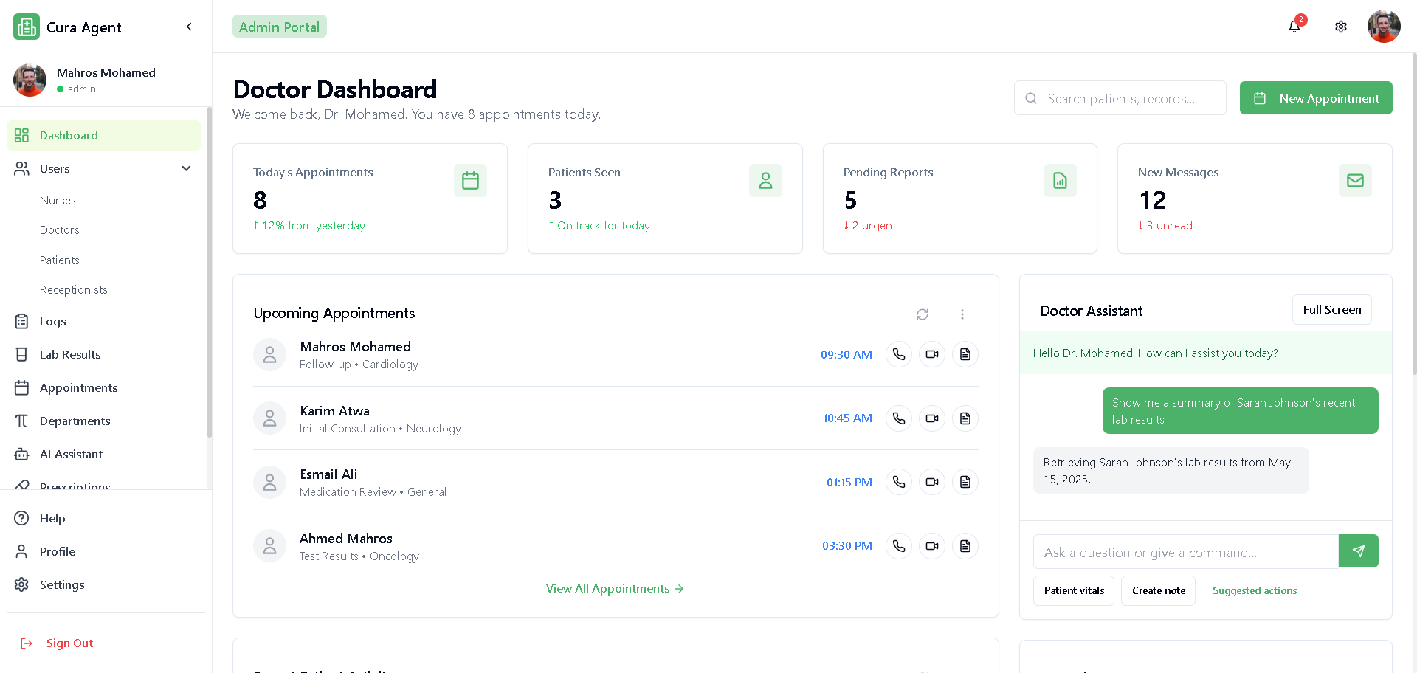Expand Doctor Assistant to Full Screen
This screenshot has width=1417, height=673.
1331,310
